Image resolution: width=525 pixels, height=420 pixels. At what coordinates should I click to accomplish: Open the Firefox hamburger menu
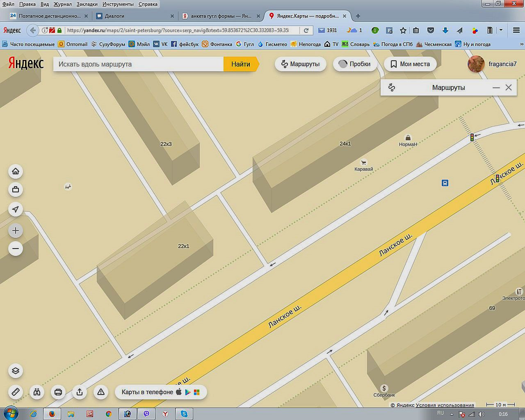(x=516, y=30)
